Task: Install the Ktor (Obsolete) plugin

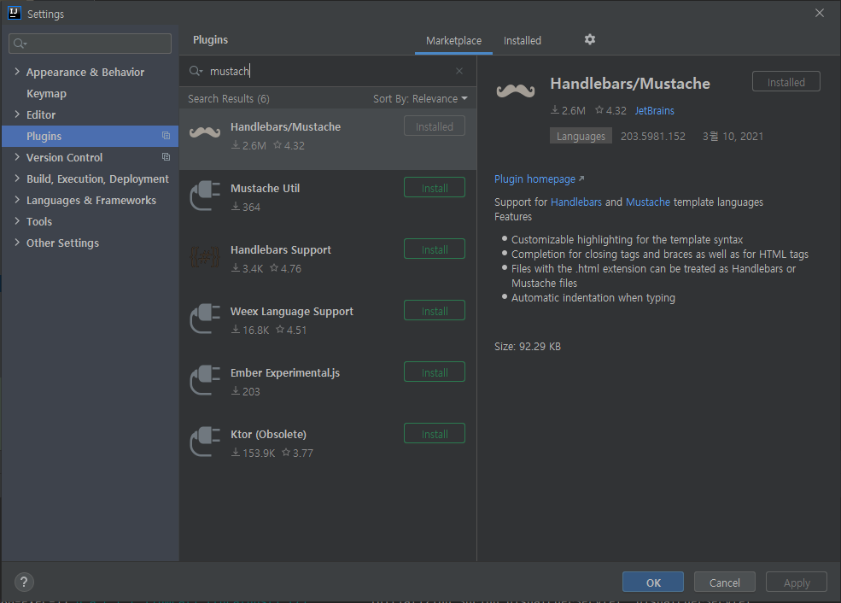Action: pyautogui.click(x=435, y=434)
